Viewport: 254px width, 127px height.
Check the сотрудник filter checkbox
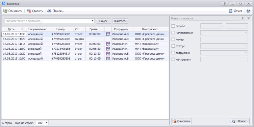tap(173, 53)
